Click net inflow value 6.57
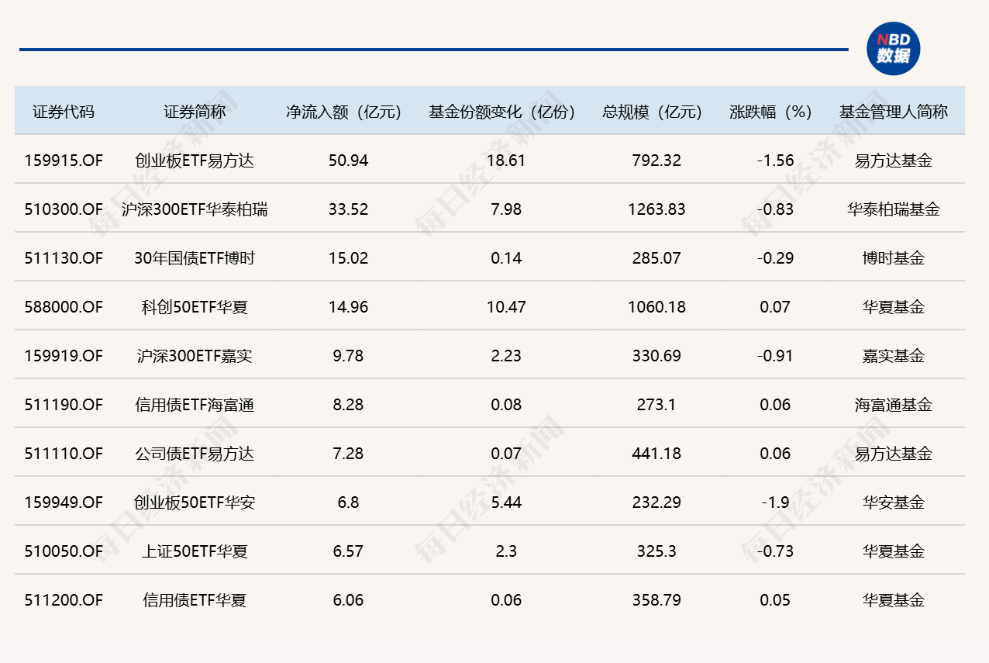This screenshot has height=663, width=989. 348,551
